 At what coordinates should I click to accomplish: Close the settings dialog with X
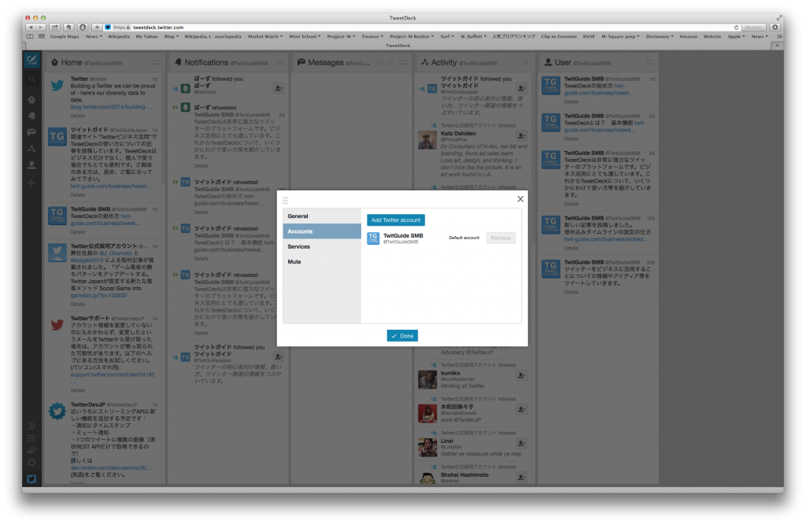coord(520,199)
